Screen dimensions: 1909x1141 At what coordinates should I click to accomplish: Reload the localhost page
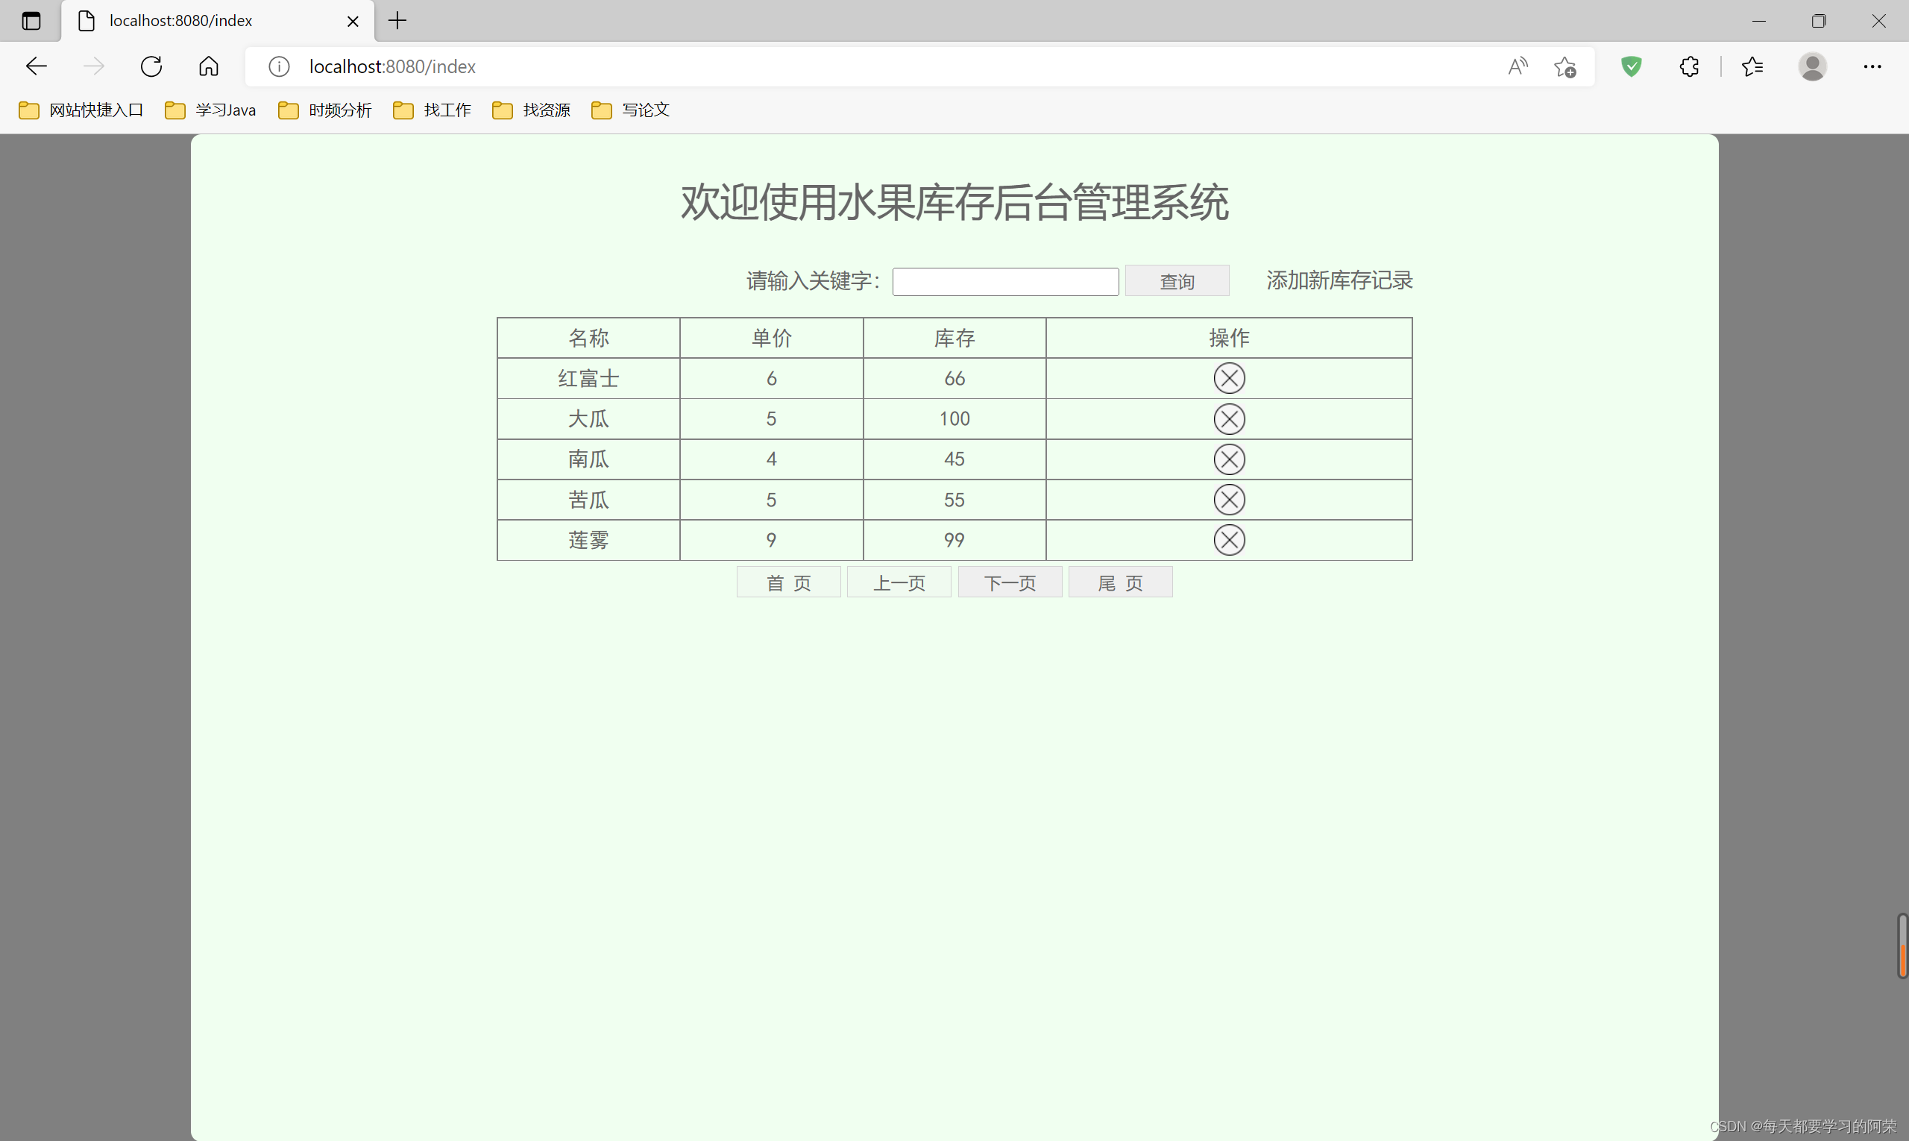151,66
